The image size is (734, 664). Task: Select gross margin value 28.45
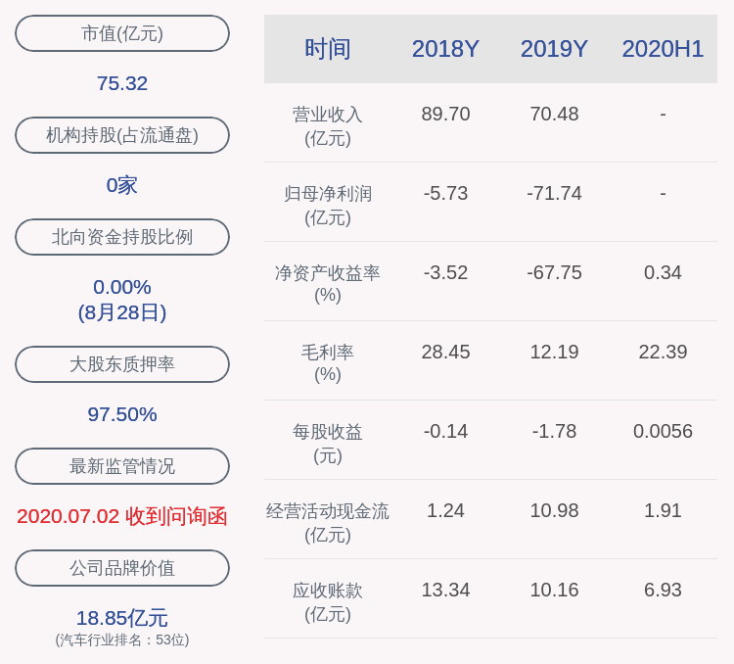[445, 352]
